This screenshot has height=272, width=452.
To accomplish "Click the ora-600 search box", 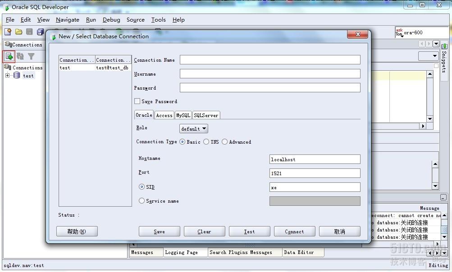I will [x=425, y=32].
